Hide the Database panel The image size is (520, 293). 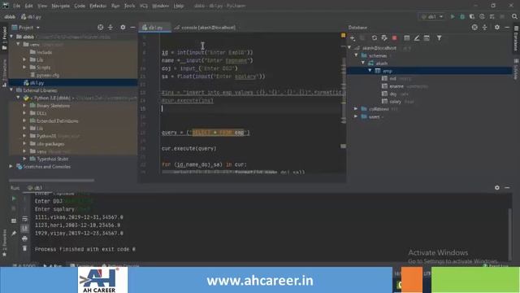(x=507, y=27)
